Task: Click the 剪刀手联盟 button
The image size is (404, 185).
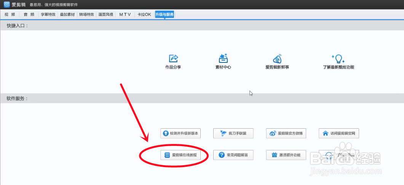Action: click(233, 134)
